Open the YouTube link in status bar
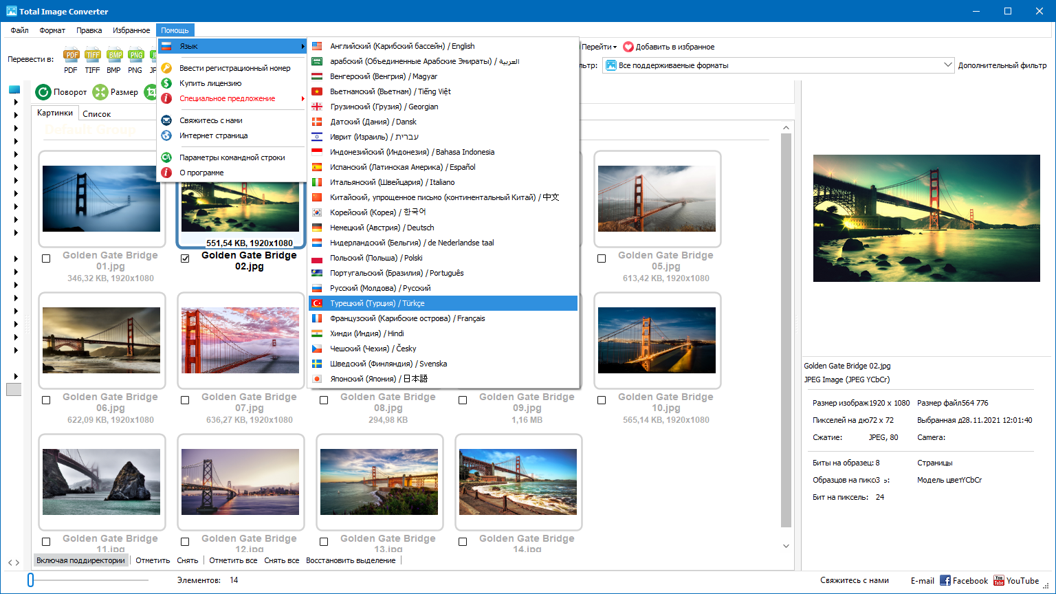 pyautogui.click(x=1015, y=581)
